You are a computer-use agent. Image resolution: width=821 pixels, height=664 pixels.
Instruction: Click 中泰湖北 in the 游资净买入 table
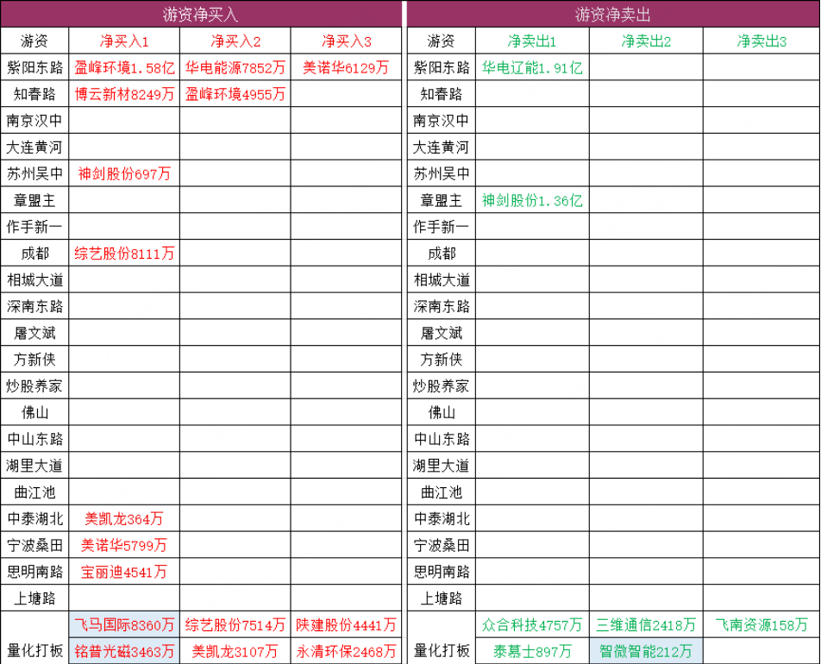[34, 519]
